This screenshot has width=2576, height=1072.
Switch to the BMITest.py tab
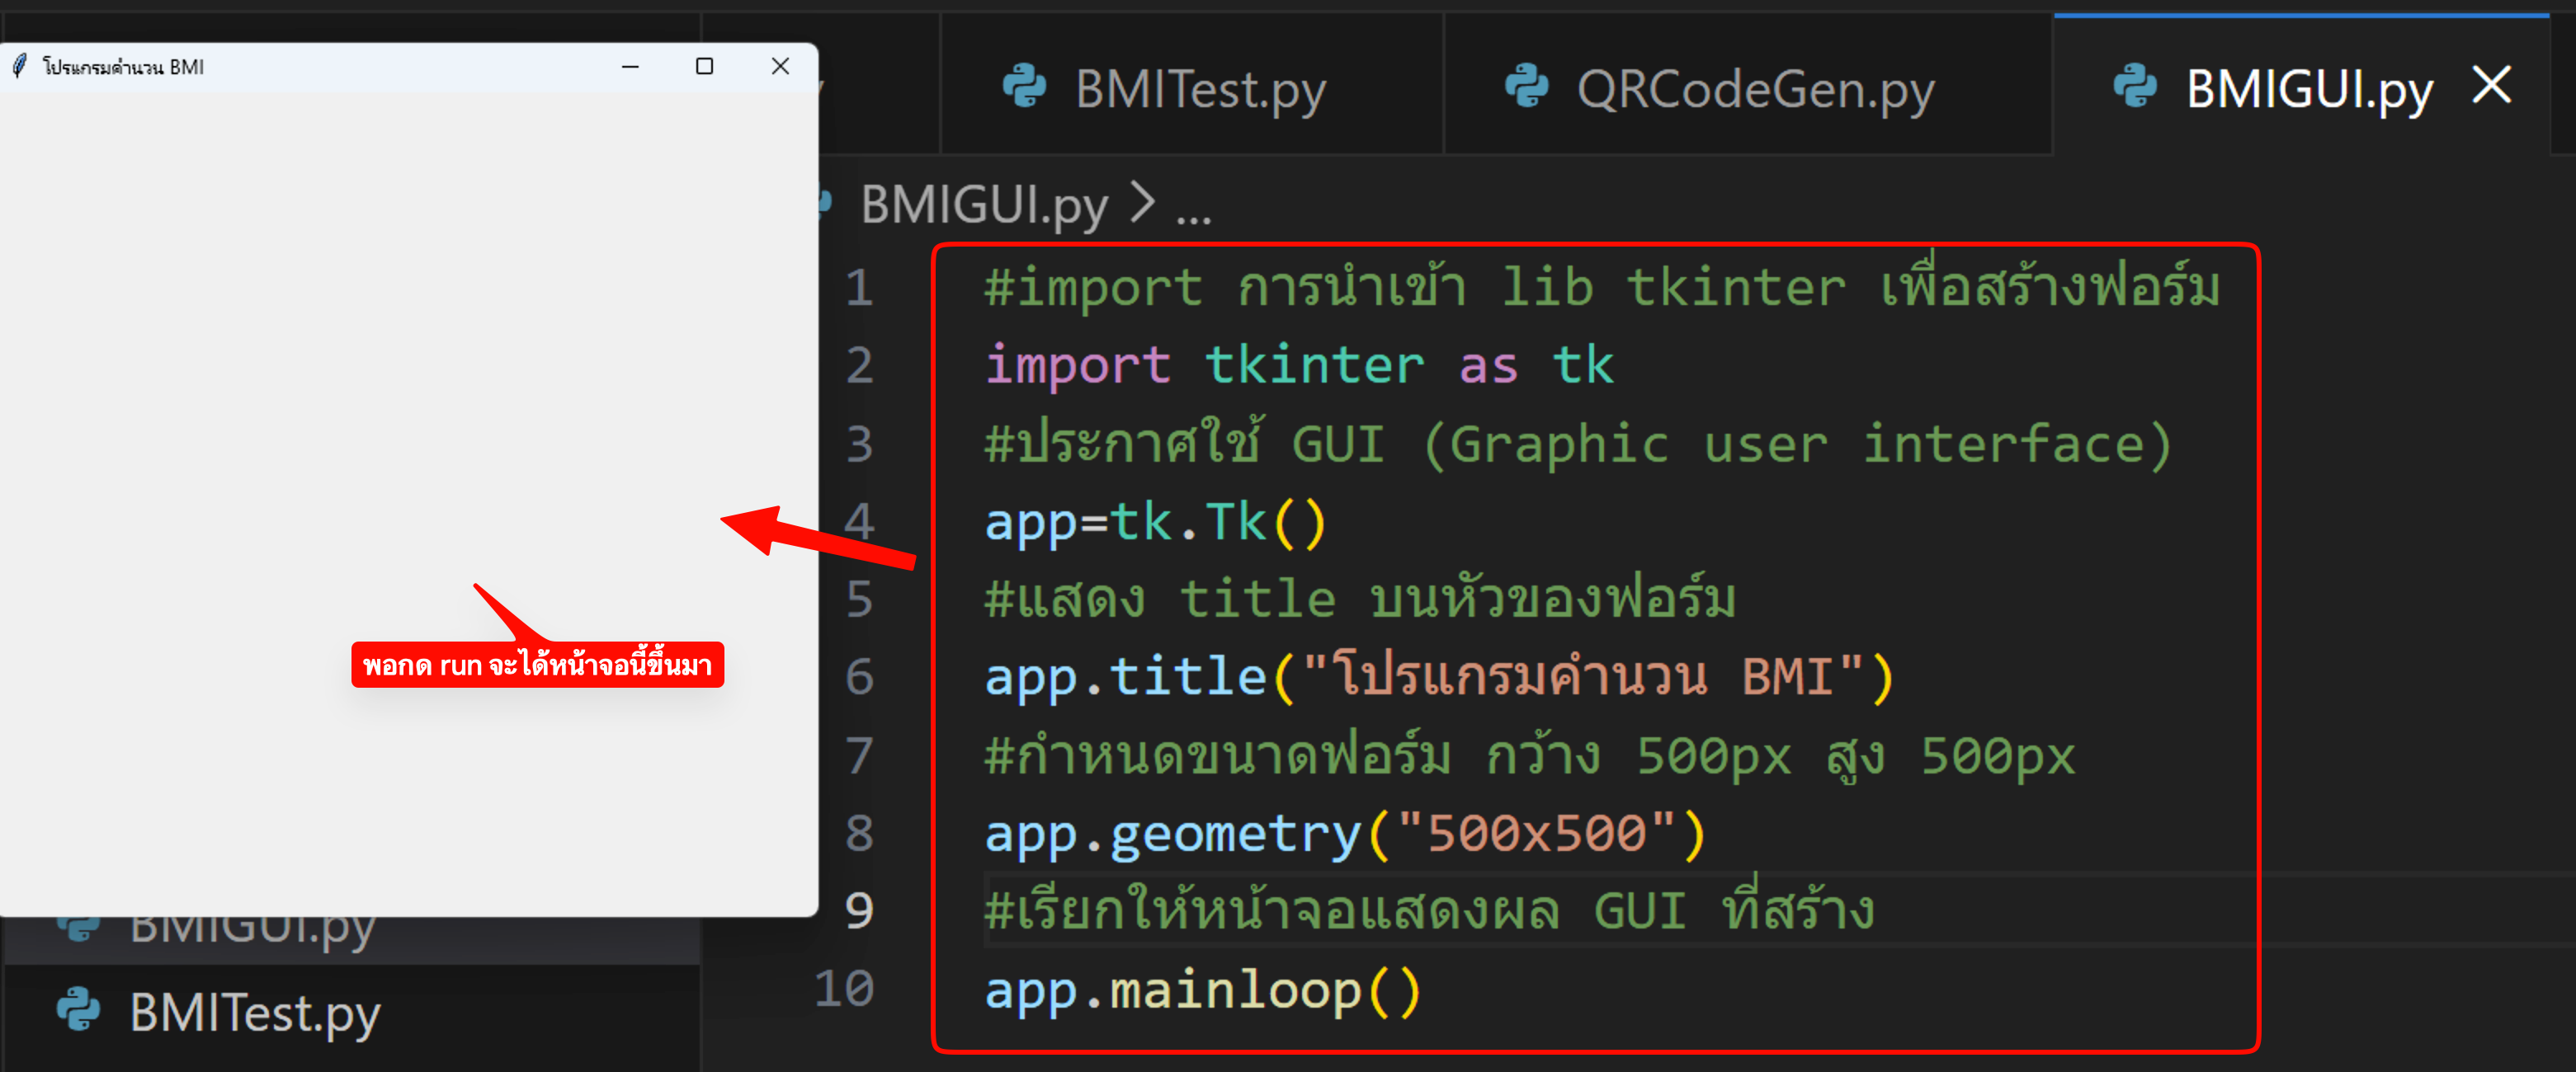tap(1199, 90)
